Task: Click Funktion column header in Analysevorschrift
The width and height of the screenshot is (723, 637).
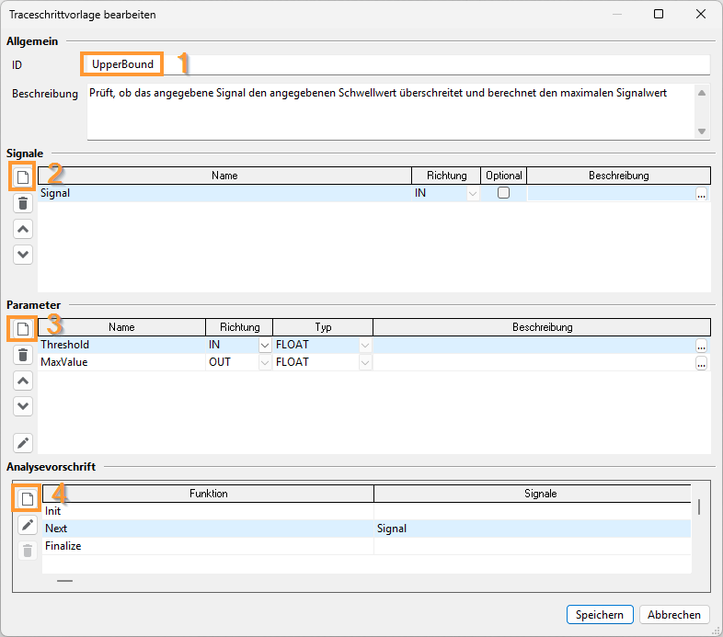Action: point(208,494)
